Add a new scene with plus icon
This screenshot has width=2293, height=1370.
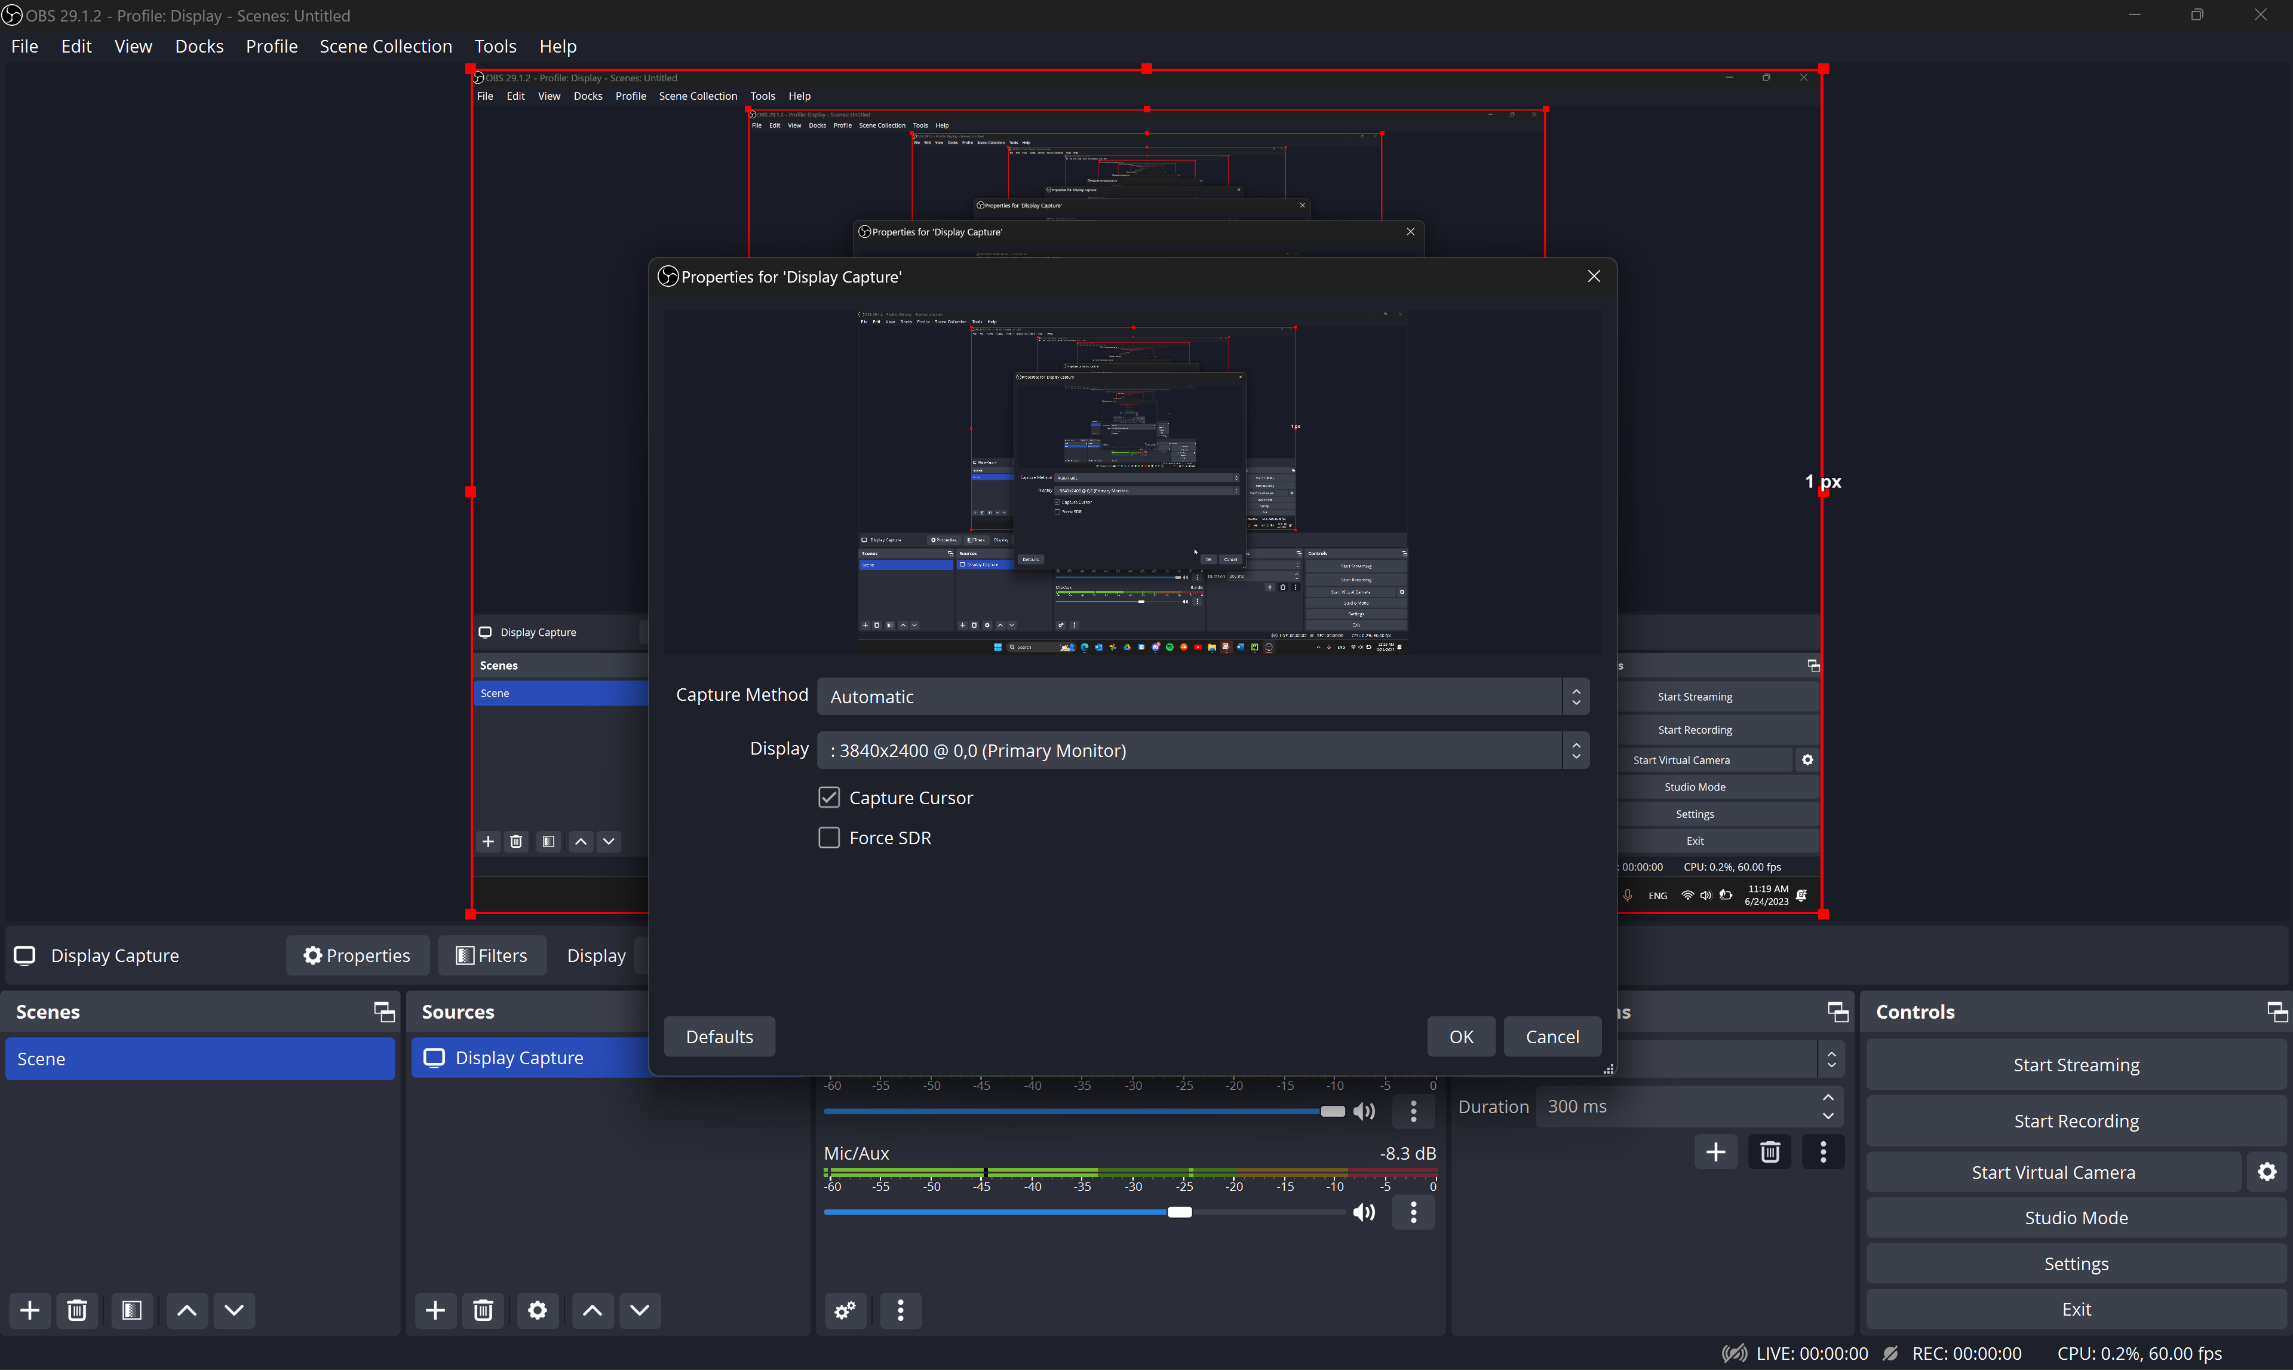click(x=29, y=1310)
